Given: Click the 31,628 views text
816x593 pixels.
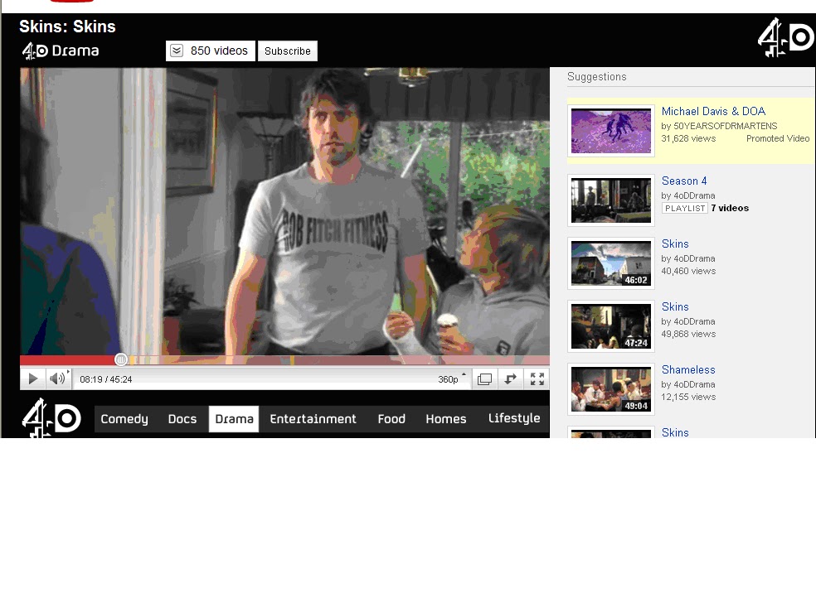Looking at the screenshot, I should point(688,138).
